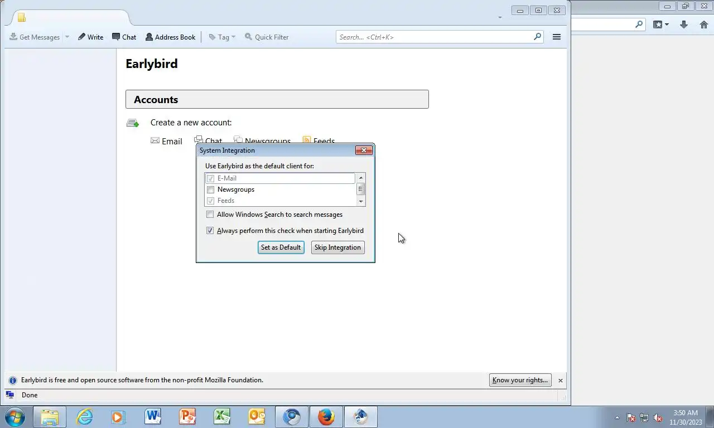Click the muted volume tray icon
Image resolution: width=714 pixels, height=428 pixels.
pos(658,417)
